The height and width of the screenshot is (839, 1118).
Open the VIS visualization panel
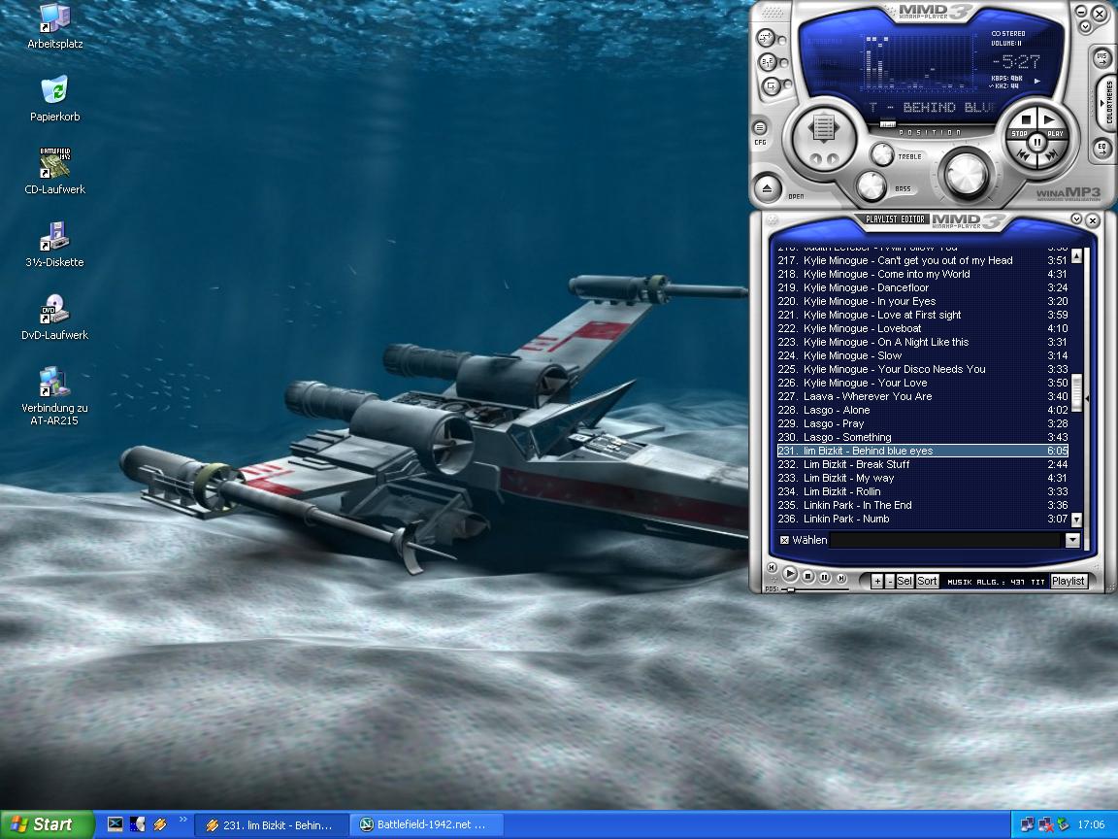pyautogui.click(x=1102, y=57)
